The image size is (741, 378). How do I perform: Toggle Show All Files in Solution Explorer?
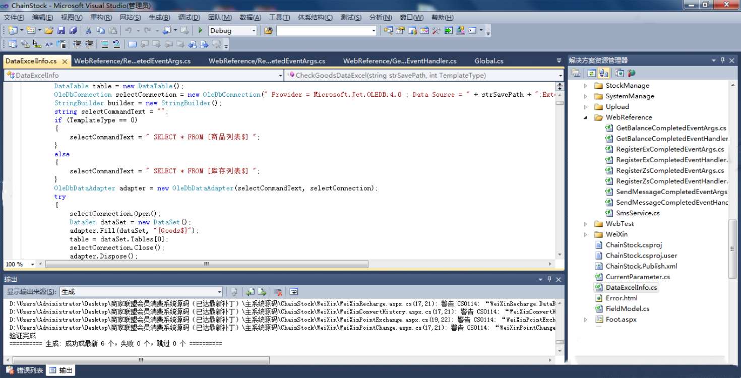pyautogui.click(x=603, y=74)
